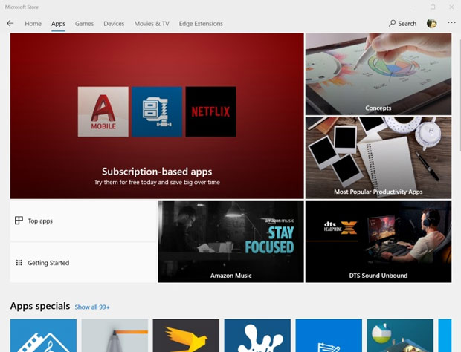461x352 pixels.
Task: Open the Concepts feature tile
Action: tap(378, 74)
